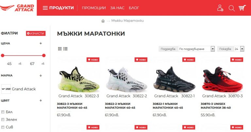Collapse the ЦЕНА filter section

tap(41, 43)
